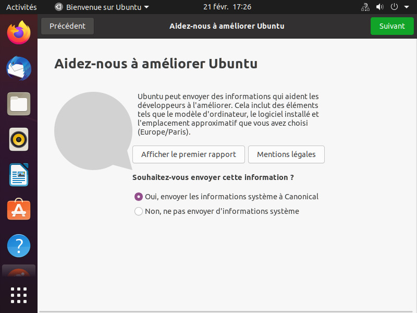The height and width of the screenshot is (313, 417).
Task: Open Ubuntu Software store icon
Action: (19, 210)
